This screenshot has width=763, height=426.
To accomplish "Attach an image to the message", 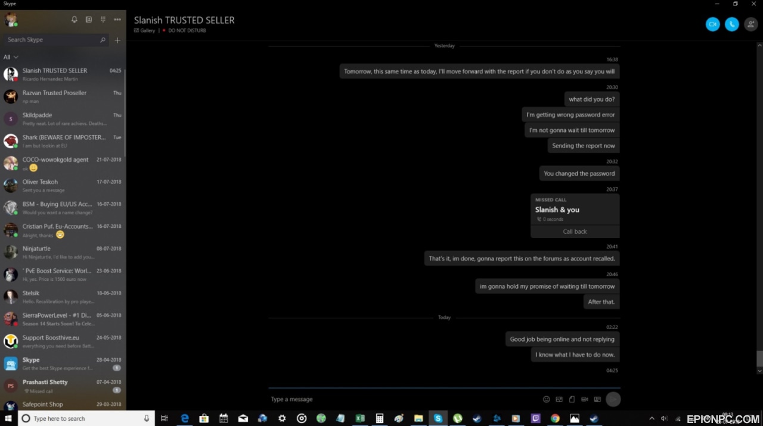I will 559,399.
